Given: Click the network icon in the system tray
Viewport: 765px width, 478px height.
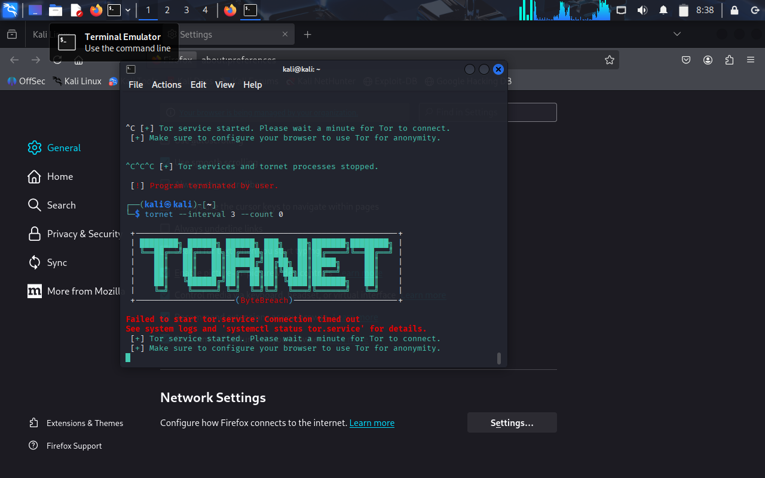Looking at the screenshot, I should 621,10.
